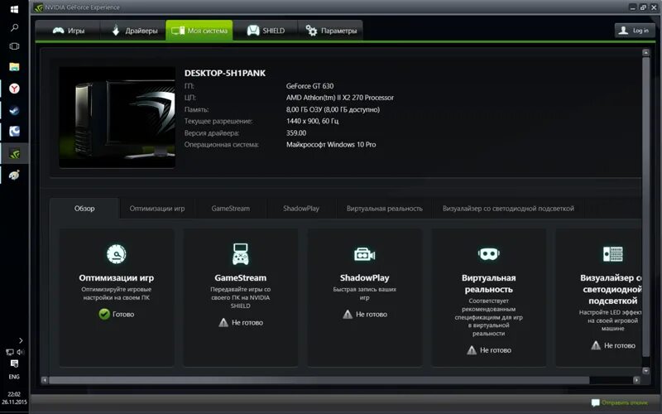This screenshot has width=662, height=414.
Task: Click the network tray icon
Action: click(9, 351)
